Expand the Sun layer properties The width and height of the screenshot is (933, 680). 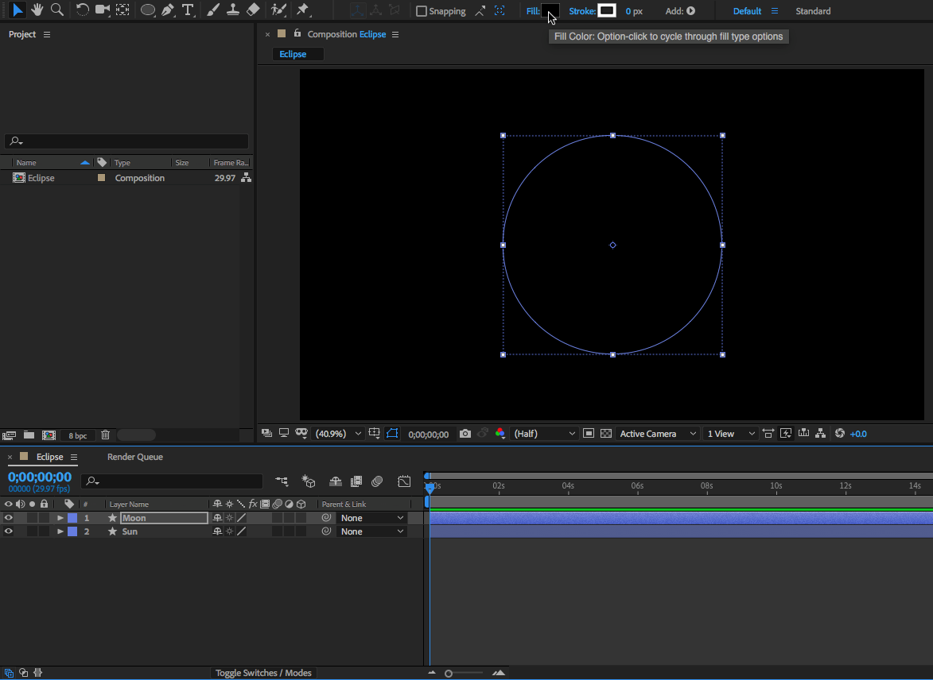click(x=60, y=531)
